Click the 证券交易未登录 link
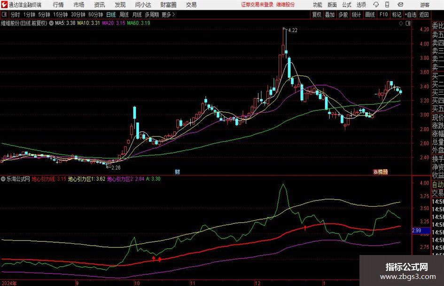444x286 pixels. pyautogui.click(x=257, y=5)
